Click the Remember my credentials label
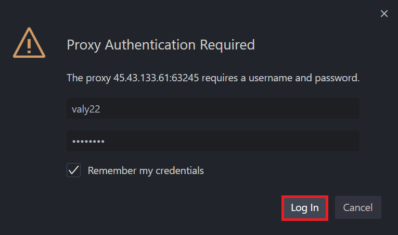Screen dimensions: 398x235 tap(146, 171)
